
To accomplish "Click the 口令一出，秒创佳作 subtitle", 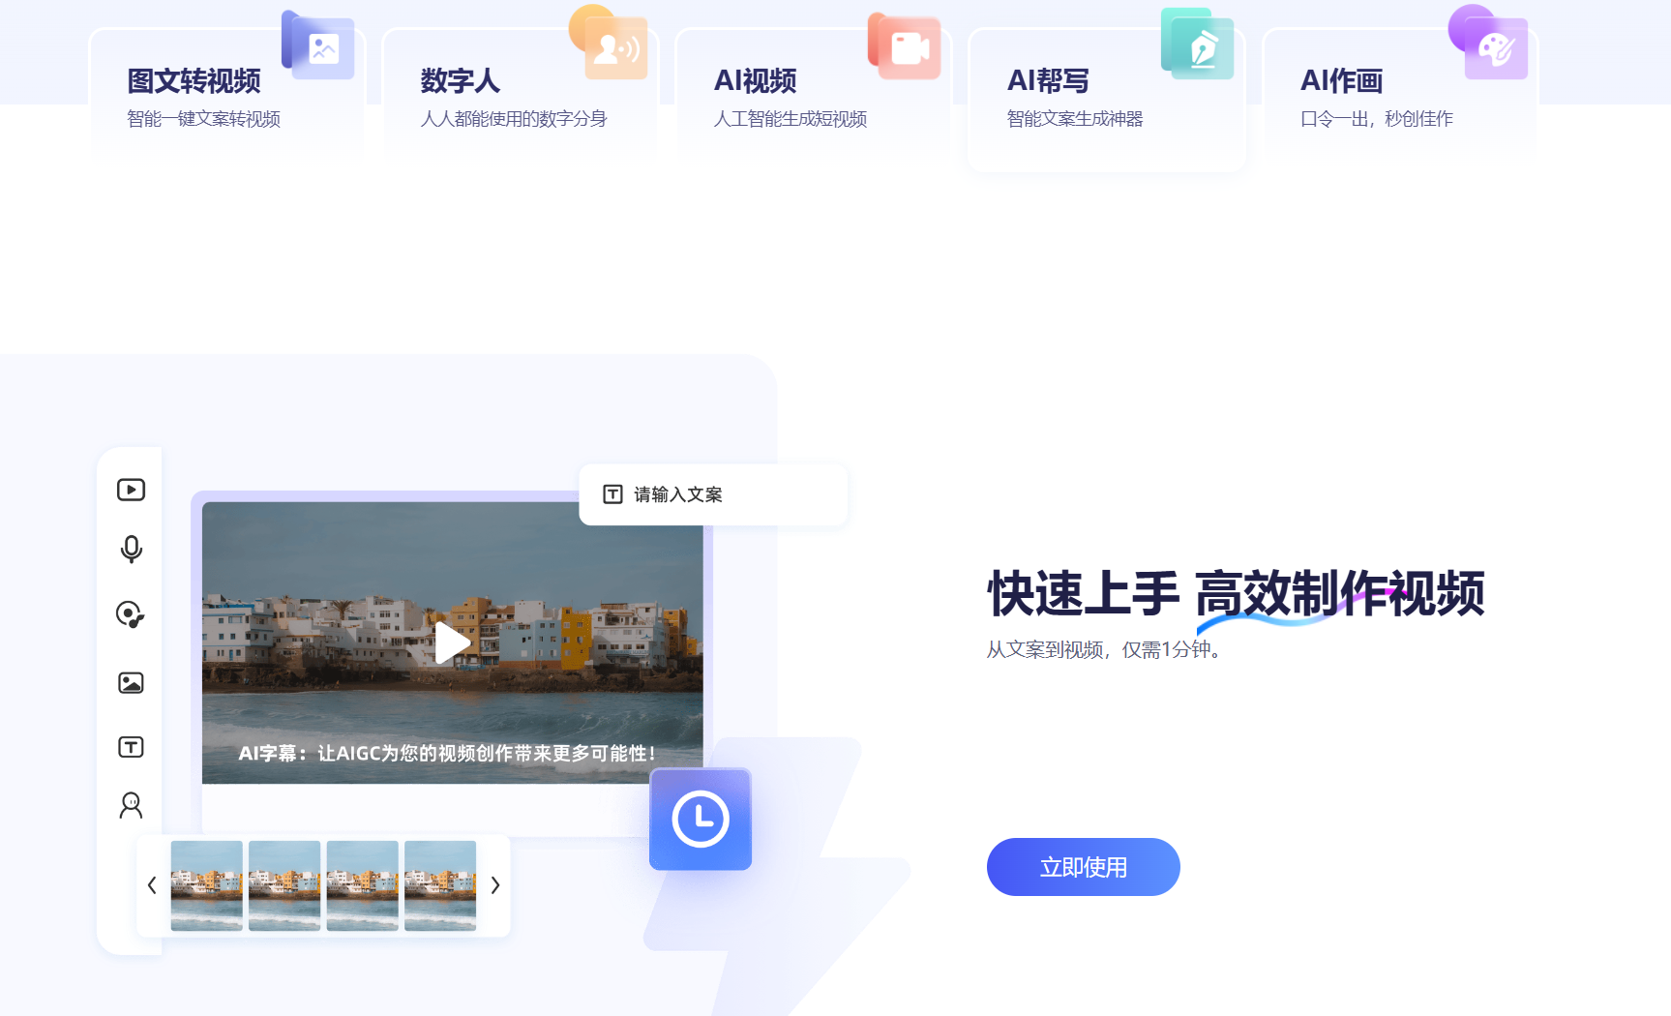I will pyautogui.click(x=1377, y=119).
